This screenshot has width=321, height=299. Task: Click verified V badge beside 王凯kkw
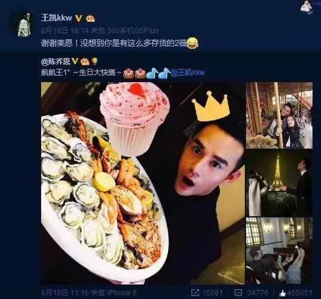point(79,18)
